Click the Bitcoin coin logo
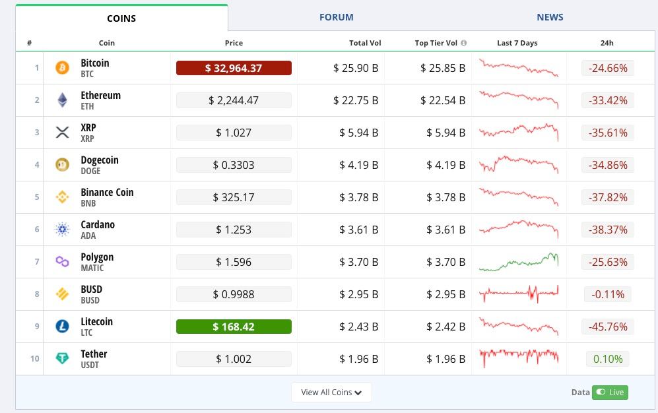Viewport: 658px width, 413px height. point(62,67)
